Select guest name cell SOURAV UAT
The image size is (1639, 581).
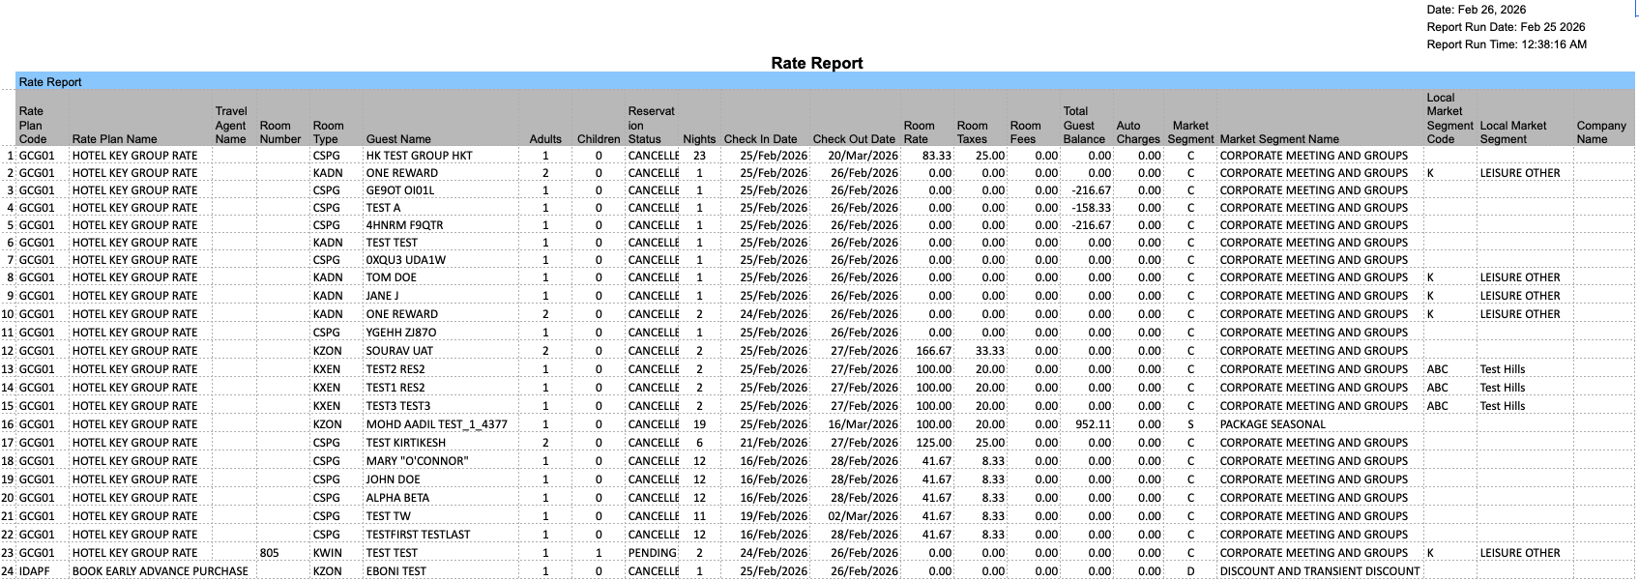point(399,351)
